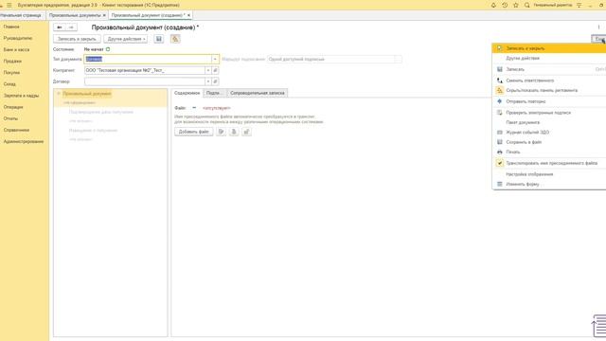Viewport: 606px width, 341px height.
Task: Open the Контрагент field open-link icon
Action: [215, 70]
